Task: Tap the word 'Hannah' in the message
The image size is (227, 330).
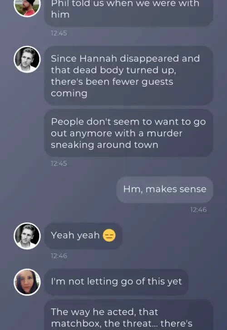Action: pyautogui.click(x=98, y=58)
